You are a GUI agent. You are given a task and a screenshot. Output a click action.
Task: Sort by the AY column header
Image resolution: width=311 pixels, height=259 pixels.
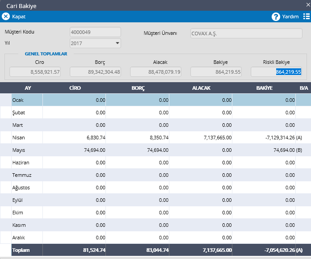click(28, 88)
